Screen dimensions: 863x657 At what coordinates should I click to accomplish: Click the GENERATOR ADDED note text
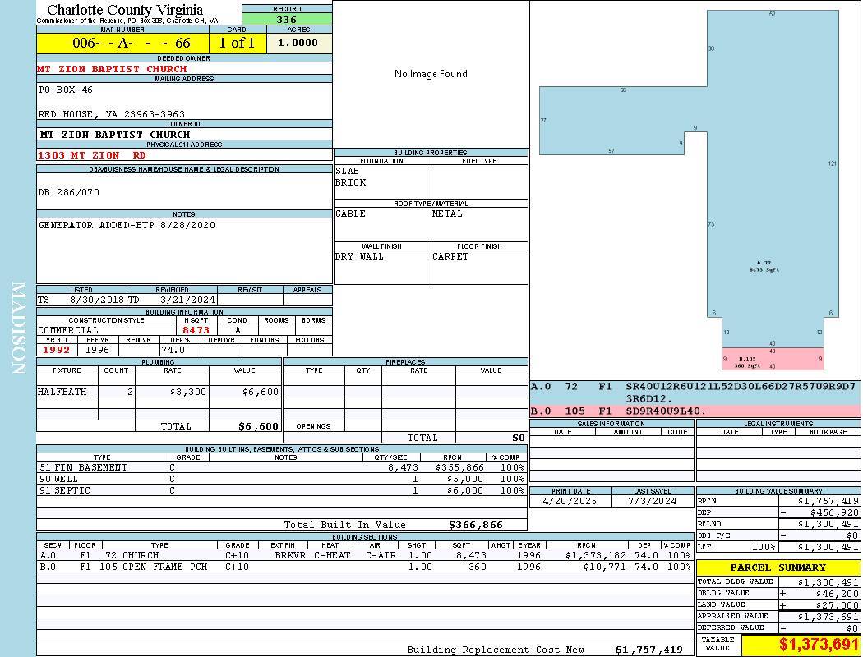point(127,225)
